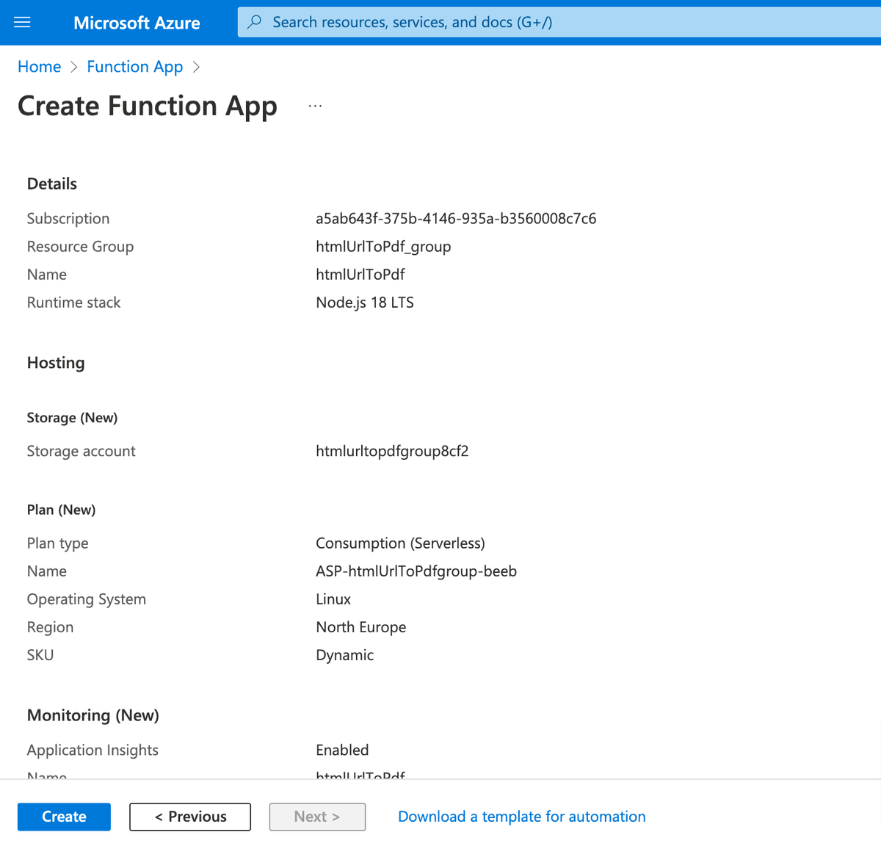Viewport: 881px width, 846px height.
Task: Click the Node.js 18 LTS runtime value
Action: pyautogui.click(x=365, y=302)
